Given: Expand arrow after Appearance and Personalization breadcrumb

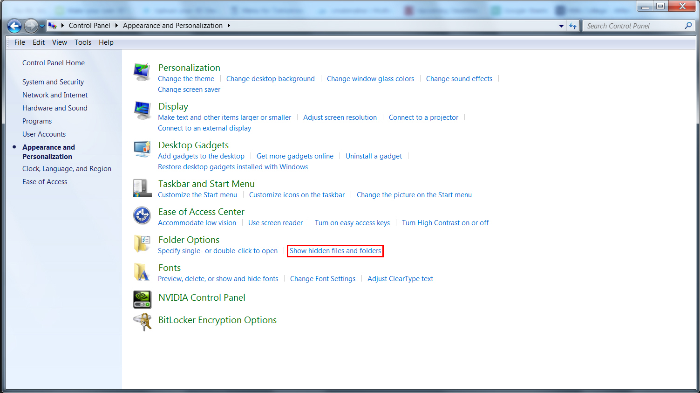Looking at the screenshot, I should 229,26.
